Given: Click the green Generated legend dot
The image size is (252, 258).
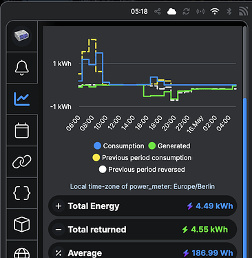Looking at the screenshot, I should [x=152, y=146].
